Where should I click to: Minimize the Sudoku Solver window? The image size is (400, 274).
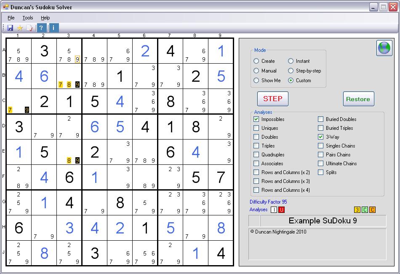coord(373,7)
